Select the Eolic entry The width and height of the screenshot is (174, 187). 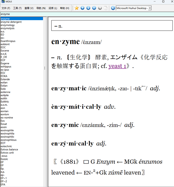pos(3,89)
